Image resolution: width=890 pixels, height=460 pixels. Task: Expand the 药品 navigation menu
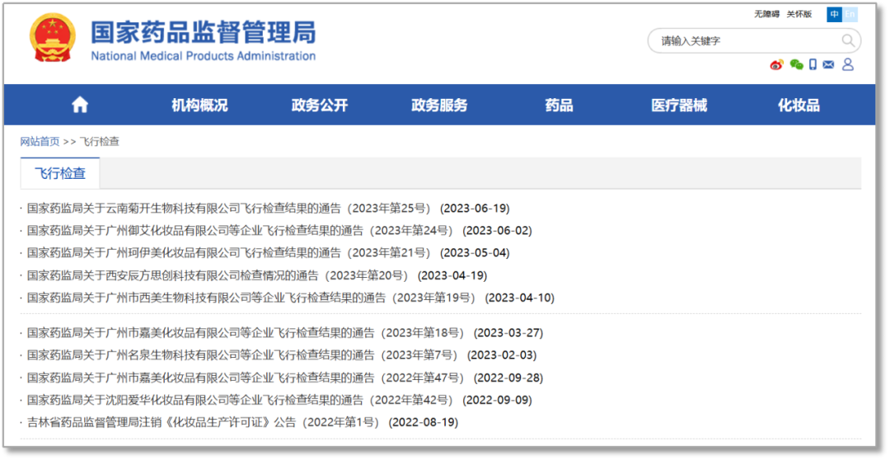click(x=559, y=105)
